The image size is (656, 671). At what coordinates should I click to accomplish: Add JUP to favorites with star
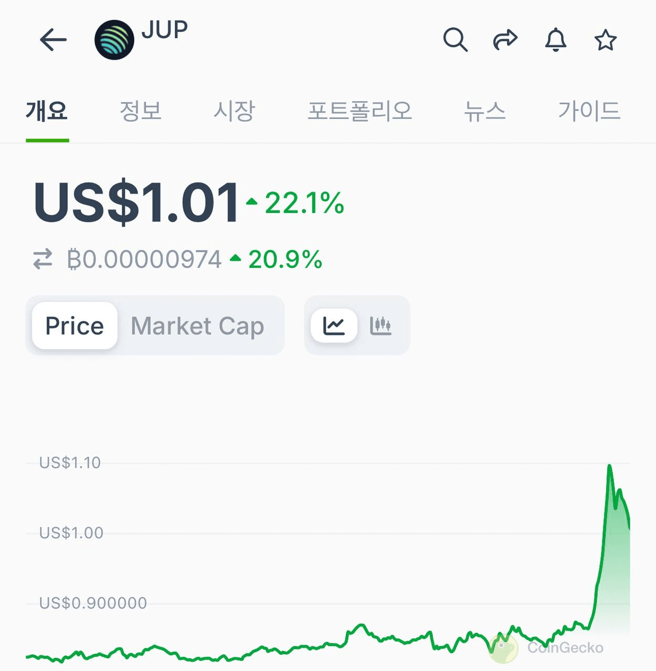(x=605, y=40)
